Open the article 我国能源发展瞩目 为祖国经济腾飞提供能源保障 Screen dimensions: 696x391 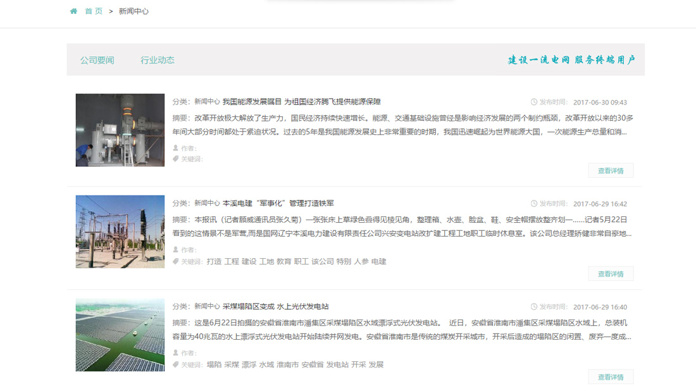(x=301, y=102)
